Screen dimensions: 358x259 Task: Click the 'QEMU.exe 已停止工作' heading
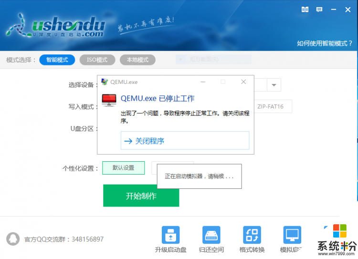point(158,99)
